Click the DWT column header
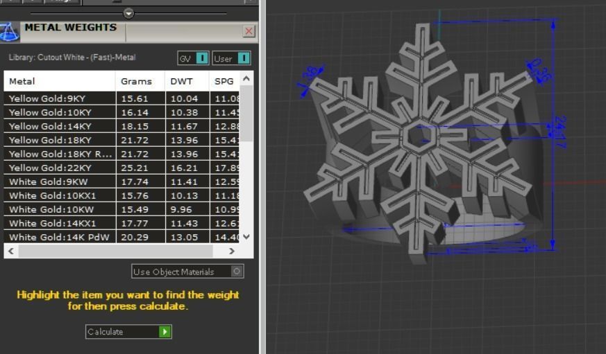 click(187, 81)
